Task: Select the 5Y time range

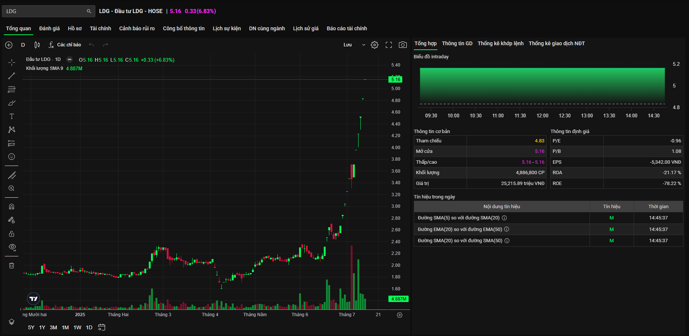Action: click(x=31, y=327)
